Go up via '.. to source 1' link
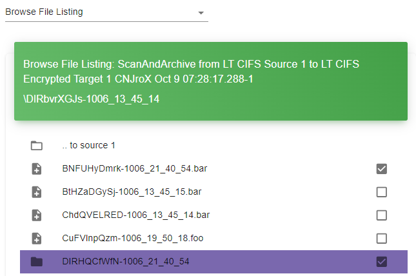 coord(88,146)
